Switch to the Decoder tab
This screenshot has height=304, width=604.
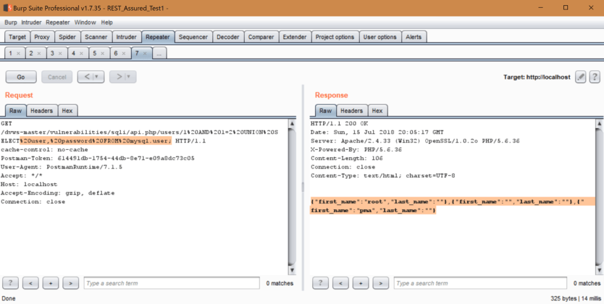coord(228,37)
